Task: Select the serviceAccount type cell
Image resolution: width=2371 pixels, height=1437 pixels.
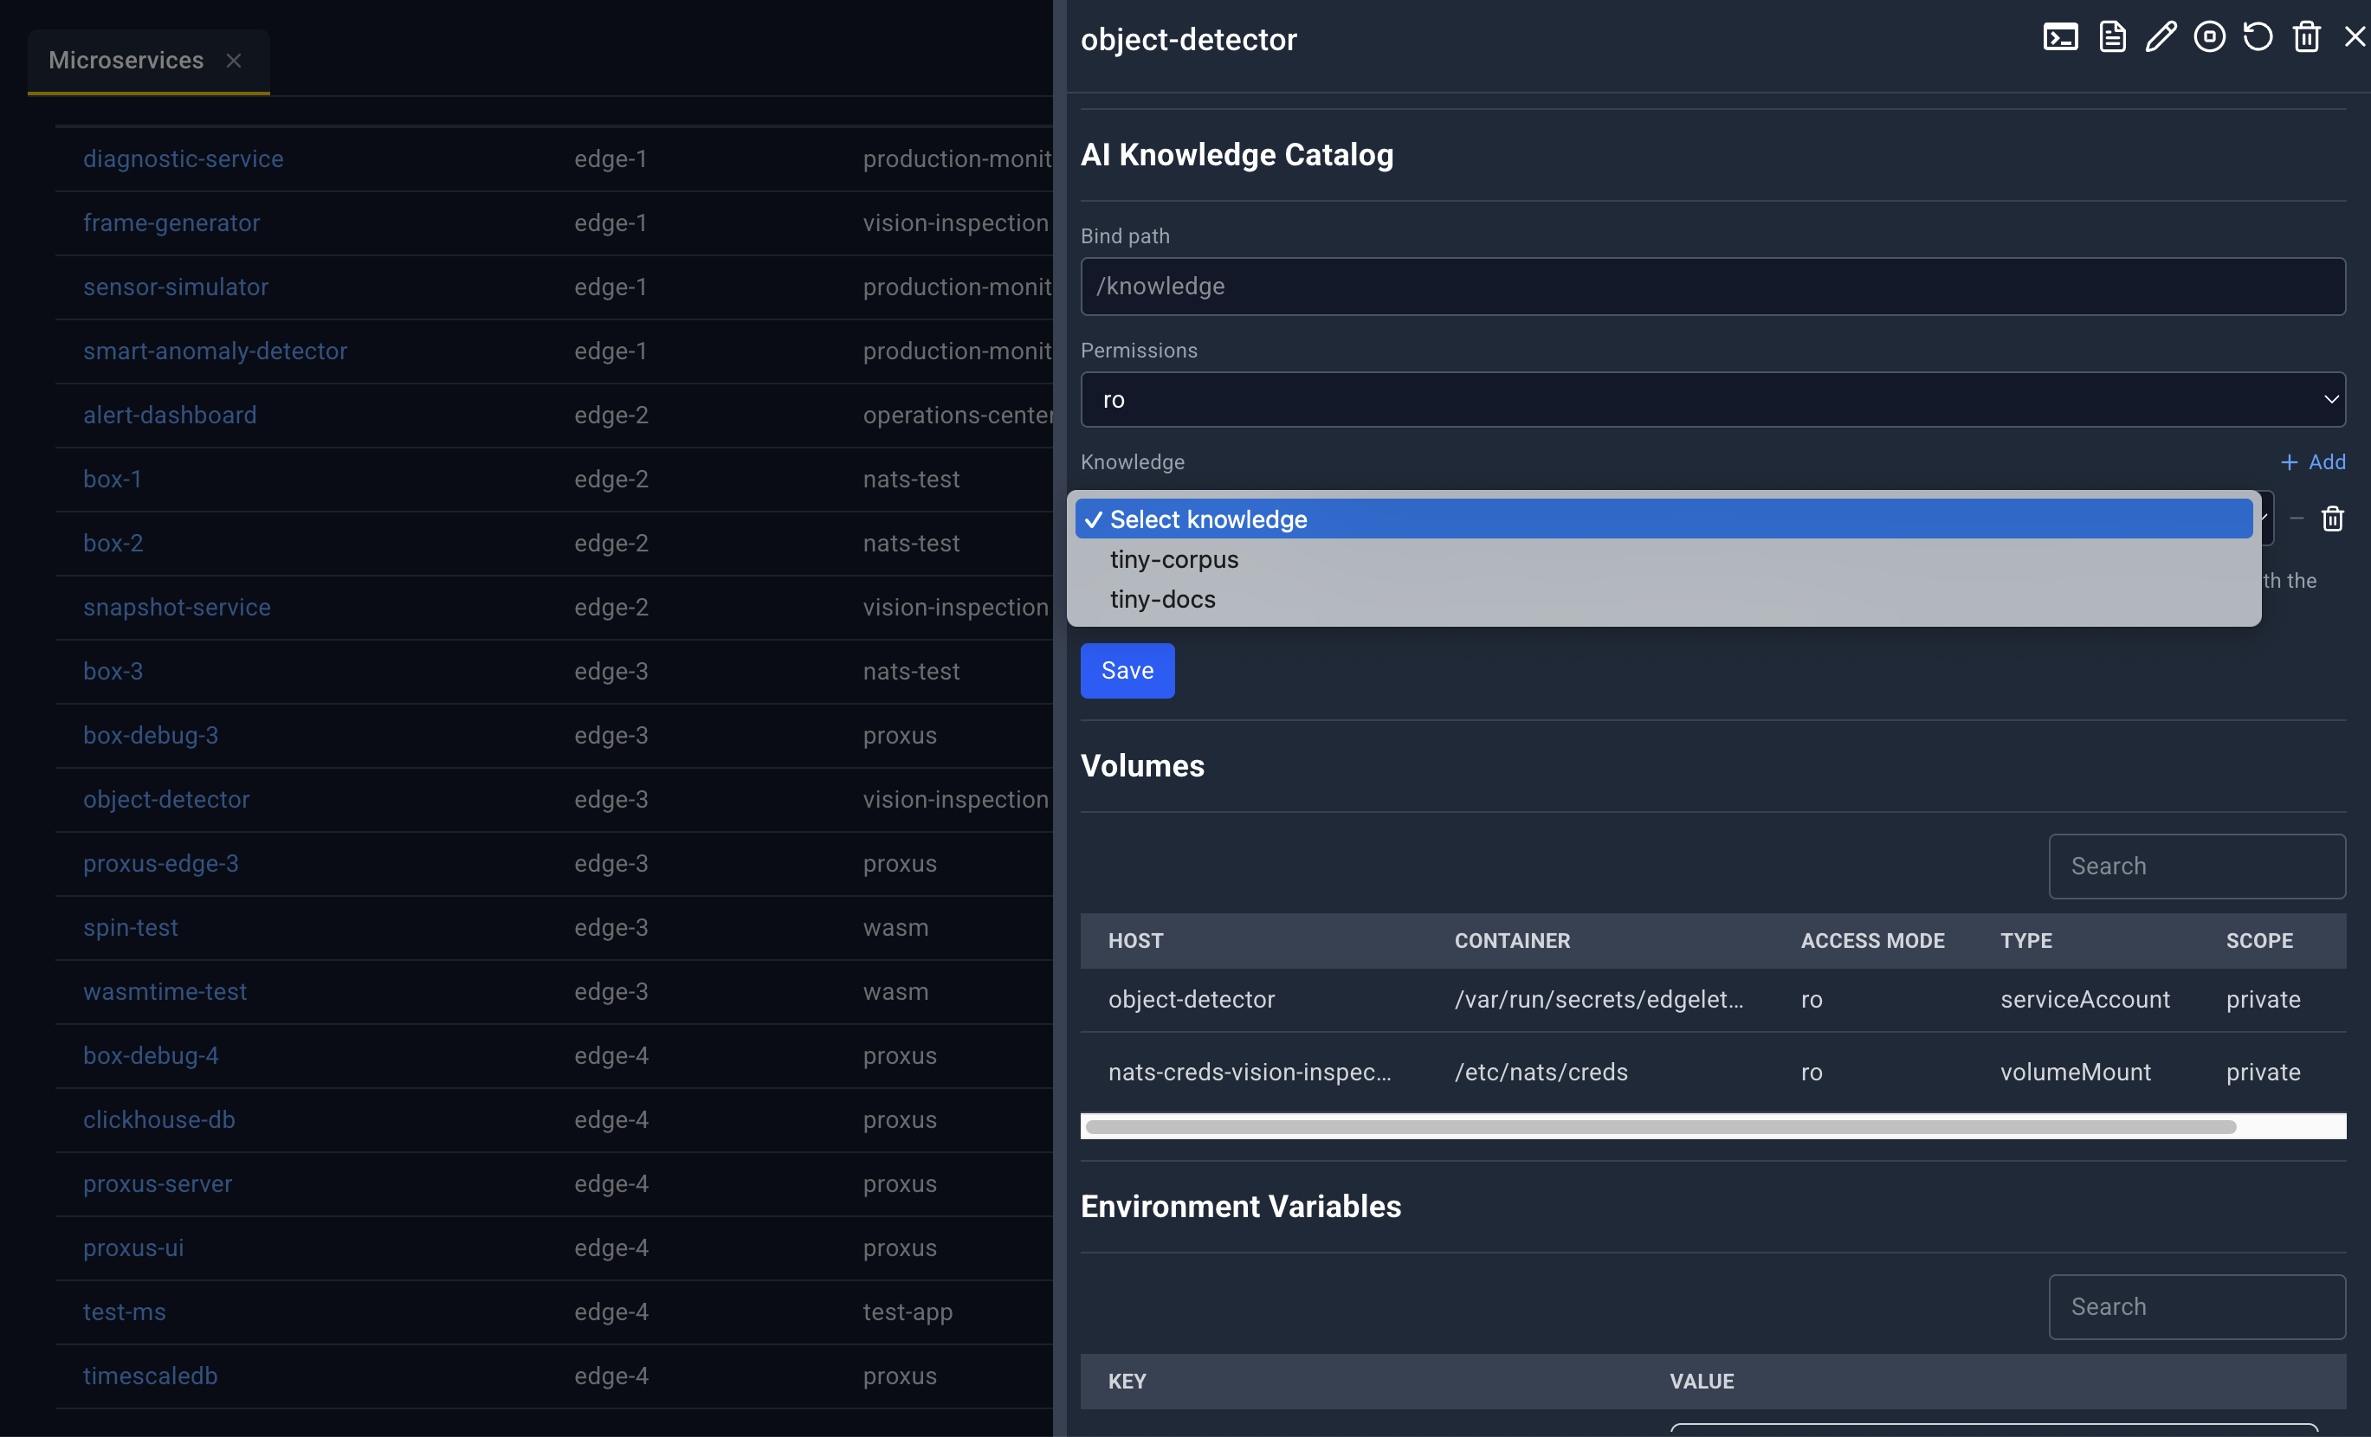Action: [x=2085, y=999]
